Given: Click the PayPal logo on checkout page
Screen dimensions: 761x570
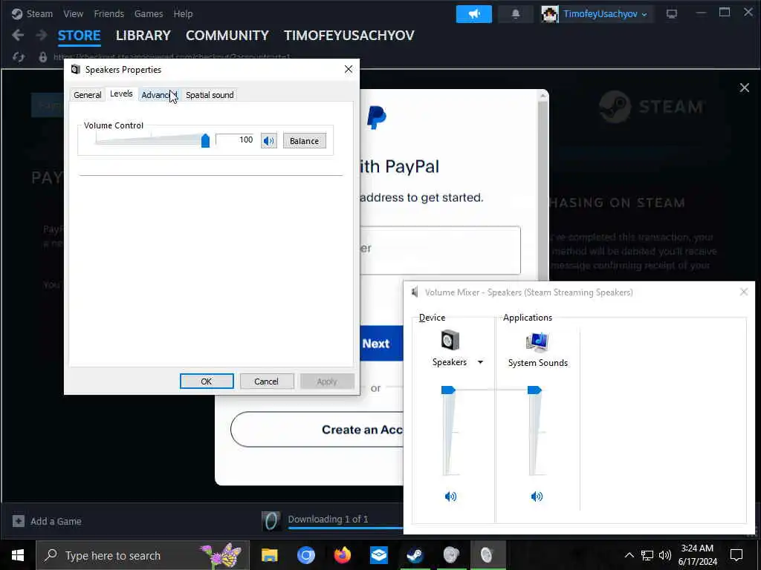Looking at the screenshot, I should point(377,118).
